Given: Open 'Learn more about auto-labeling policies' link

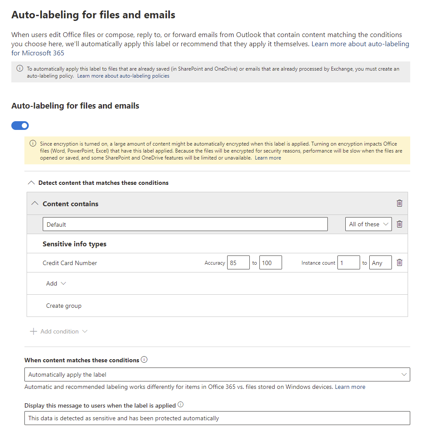Looking at the screenshot, I should pos(123,76).
